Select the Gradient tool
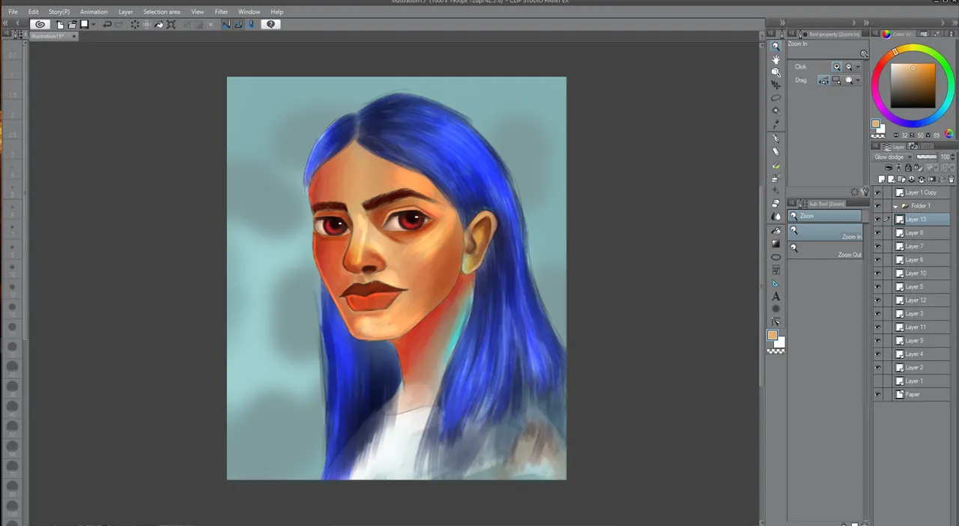 (775, 244)
